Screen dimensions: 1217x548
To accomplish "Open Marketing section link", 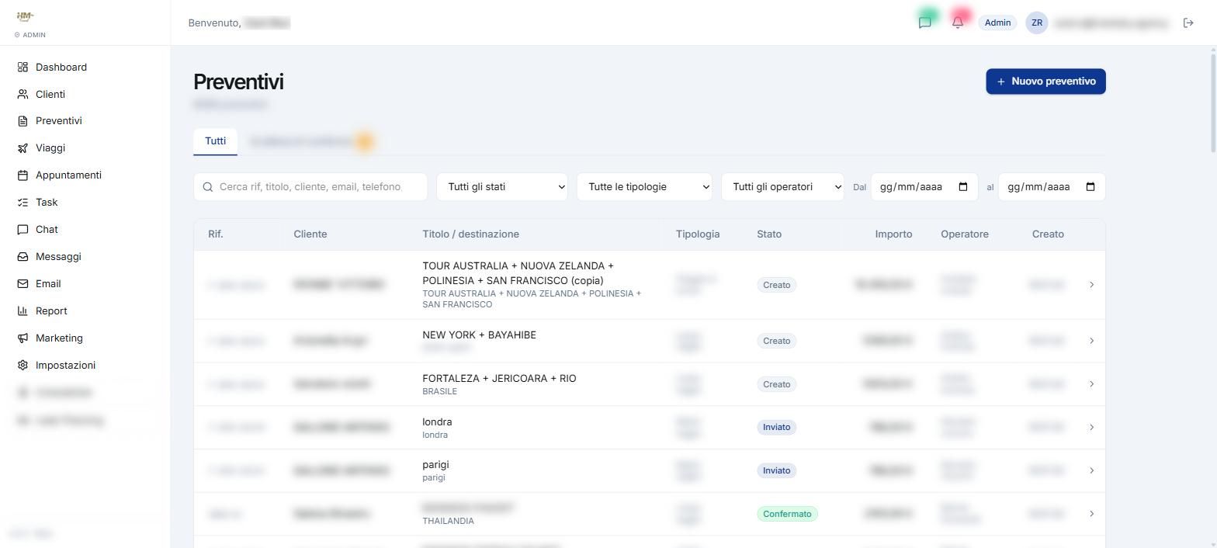I will (x=59, y=338).
